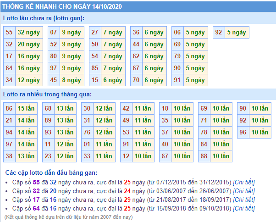276x222 pixels.
Task: Click Chi tiết link for pair 17
Action: point(243,200)
